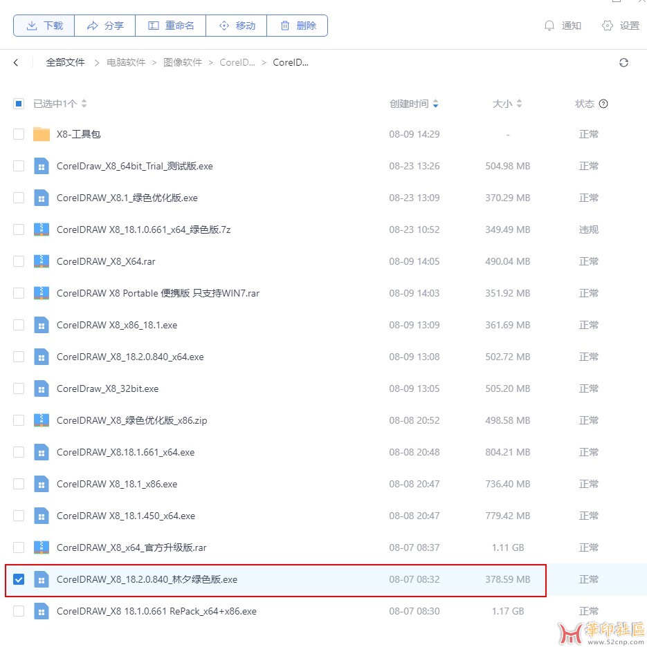Click exe icon of CorelDRAW_X8_18.2.0.840_x64.exe
This screenshot has height=647, width=647.
pos(42,357)
